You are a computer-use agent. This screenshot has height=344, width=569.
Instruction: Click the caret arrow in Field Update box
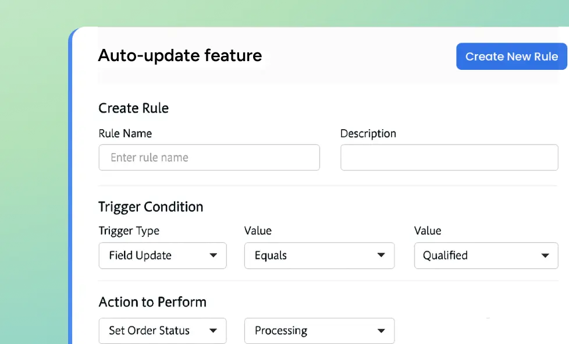[214, 256]
